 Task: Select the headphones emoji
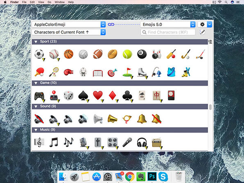point(142,142)
